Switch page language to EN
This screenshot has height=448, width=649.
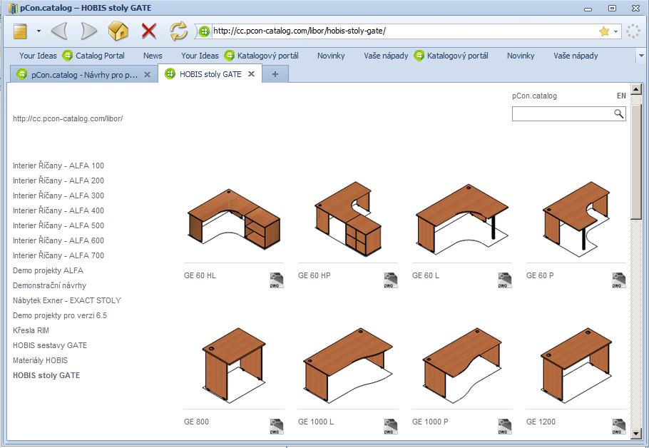click(x=621, y=96)
